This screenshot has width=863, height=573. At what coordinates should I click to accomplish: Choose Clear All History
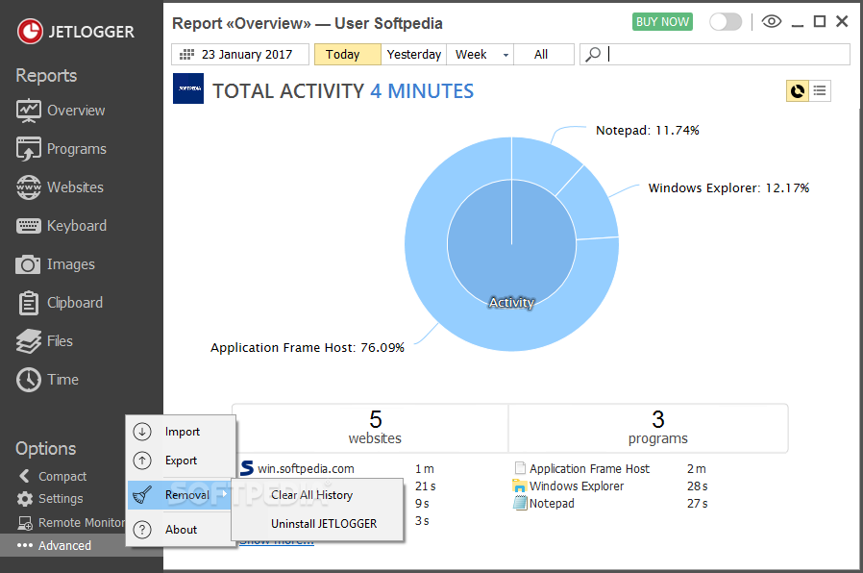click(x=317, y=495)
